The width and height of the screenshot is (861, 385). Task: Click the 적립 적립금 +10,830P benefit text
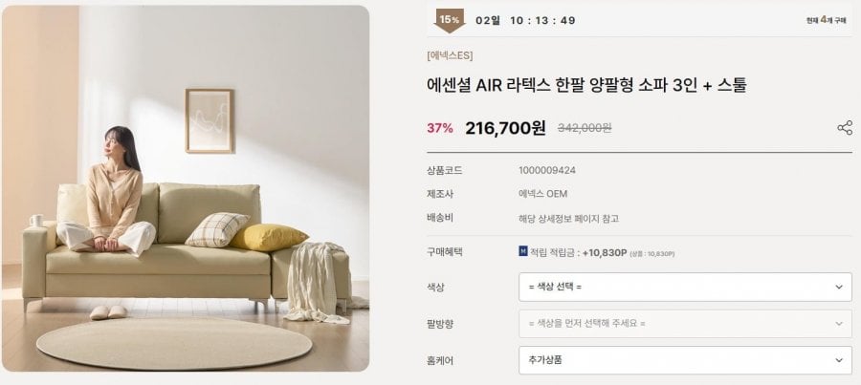(x=580, y=252)
